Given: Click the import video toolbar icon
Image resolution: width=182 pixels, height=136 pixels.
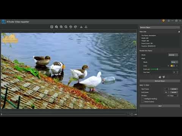Looking at the screenshot, I should point(81,27).
